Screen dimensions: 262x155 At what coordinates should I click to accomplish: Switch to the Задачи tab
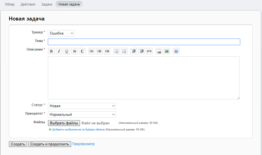[x=47, y=4]
